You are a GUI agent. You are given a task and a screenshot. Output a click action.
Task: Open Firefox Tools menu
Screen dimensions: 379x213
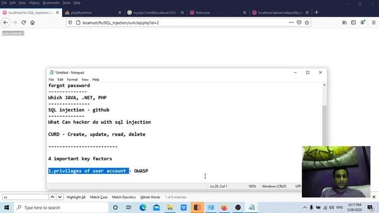point(66,3)
